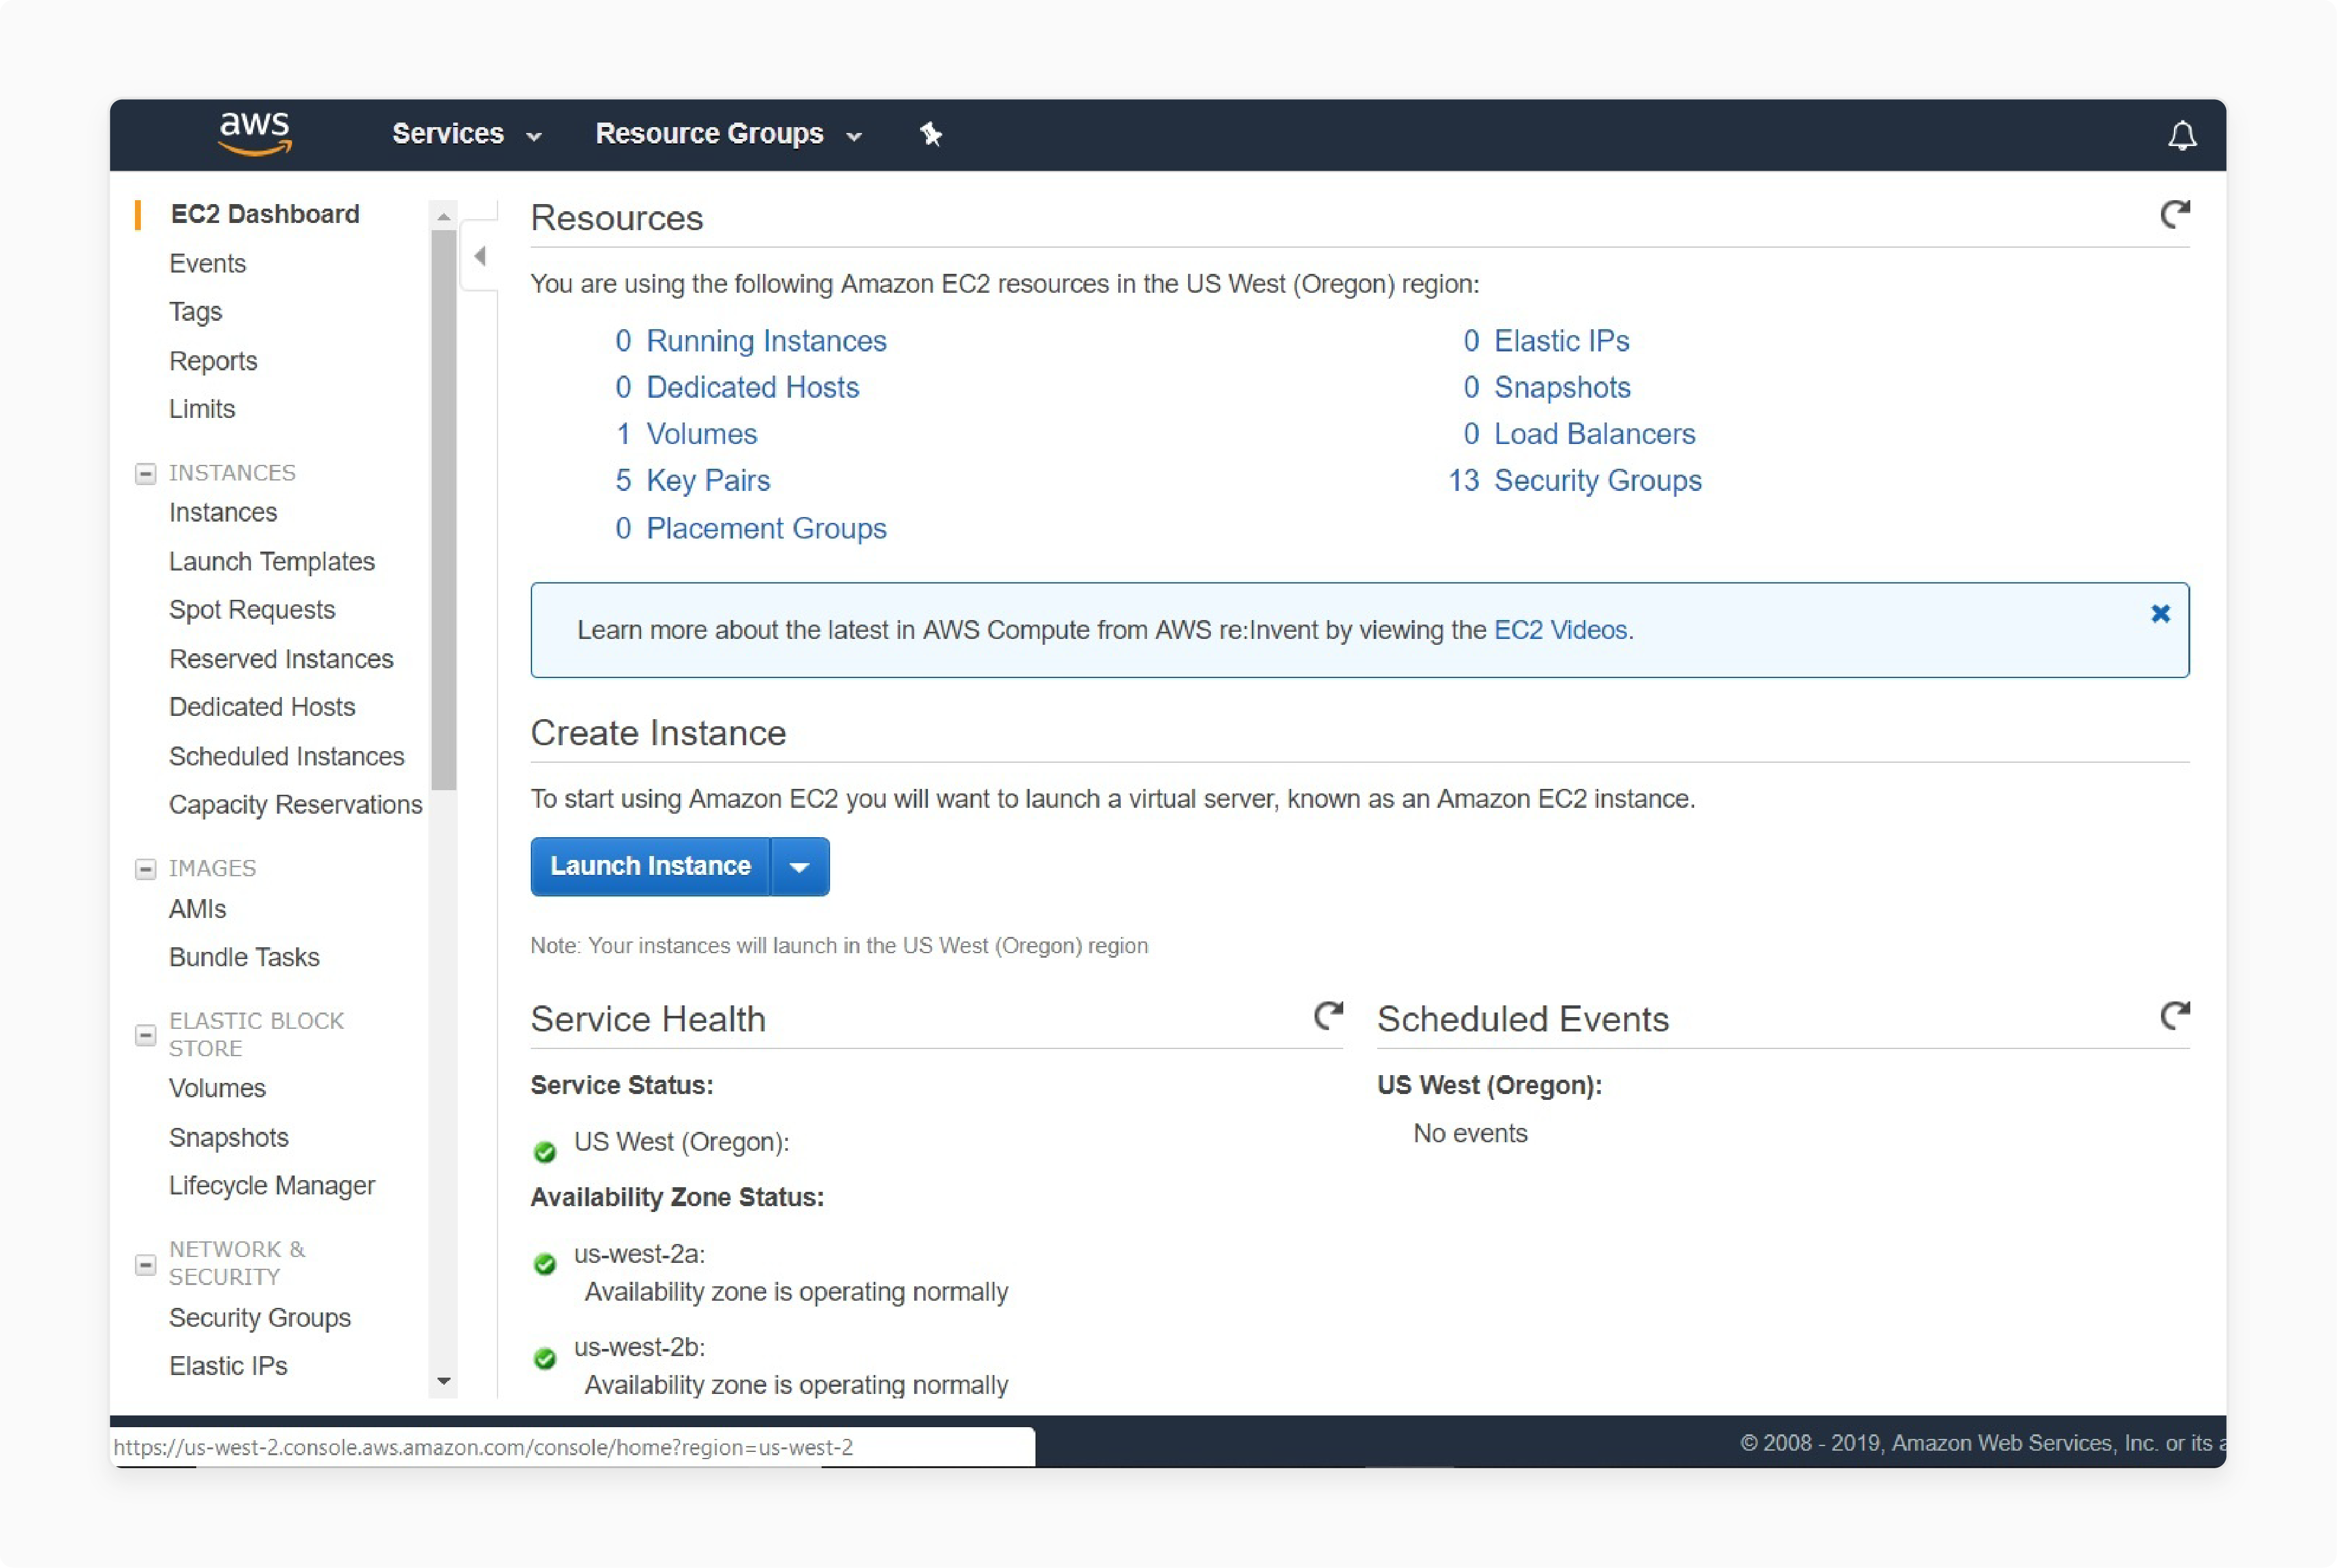Dismiss the EC2 Videos banner
This screenshot has height=1568, width=2337.
click(2160, 614)
